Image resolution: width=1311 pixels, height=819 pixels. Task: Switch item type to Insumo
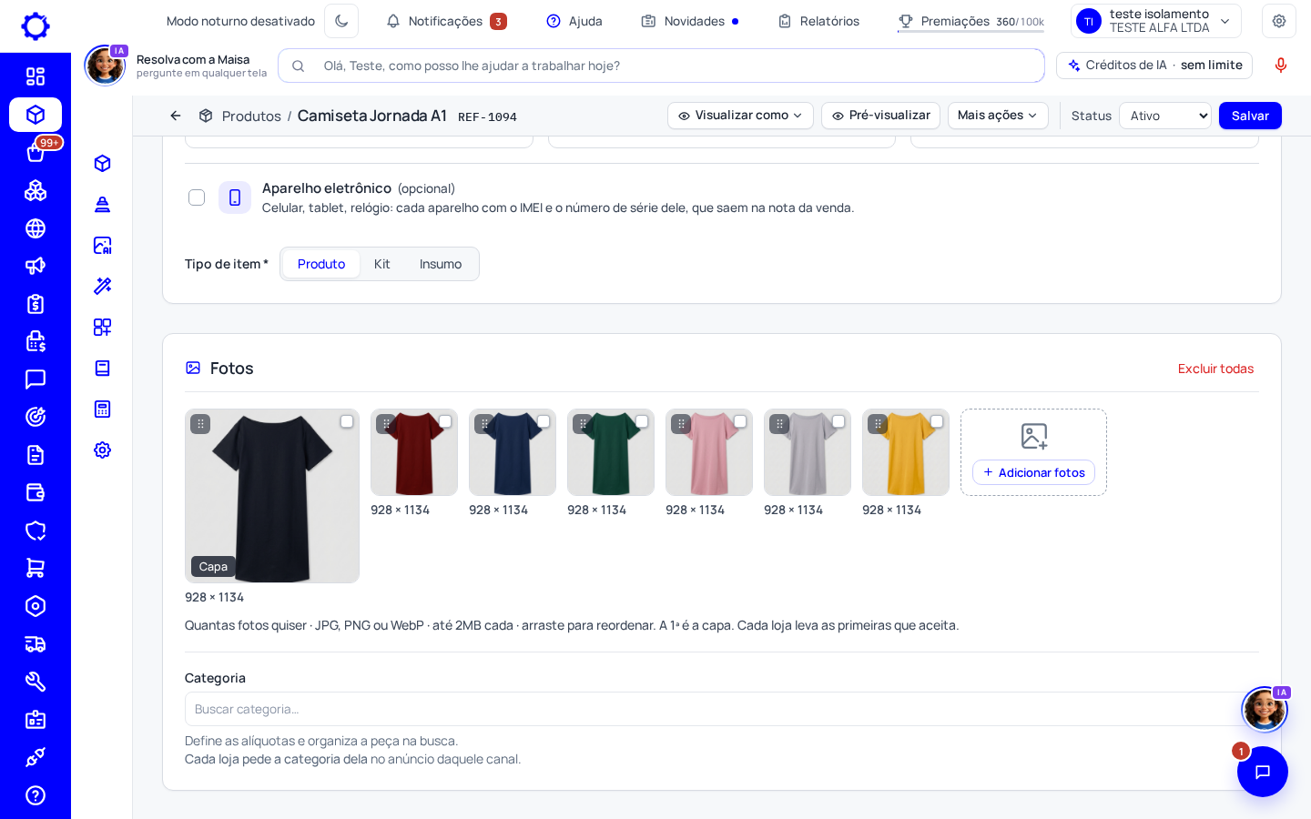coord(441,264)
